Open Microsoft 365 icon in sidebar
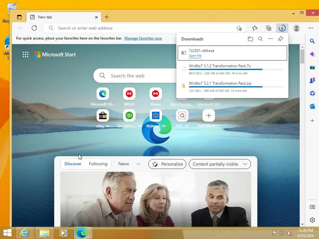 312,93
